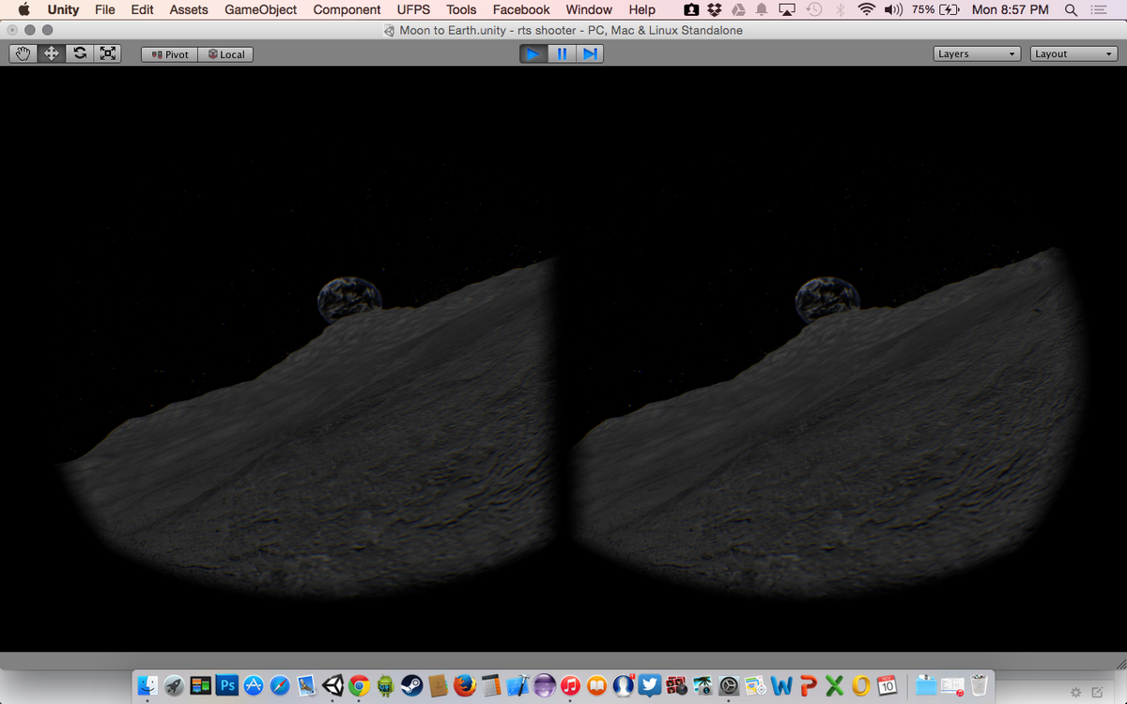Open Steam from the Dock
This screenshot has height=704, width=1127.
point(411,686)
